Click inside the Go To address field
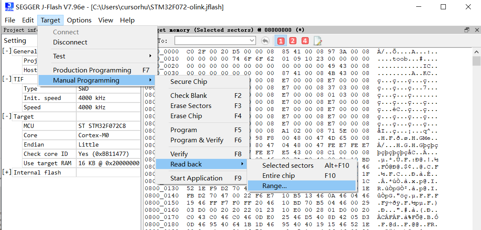 coord(212,41)
